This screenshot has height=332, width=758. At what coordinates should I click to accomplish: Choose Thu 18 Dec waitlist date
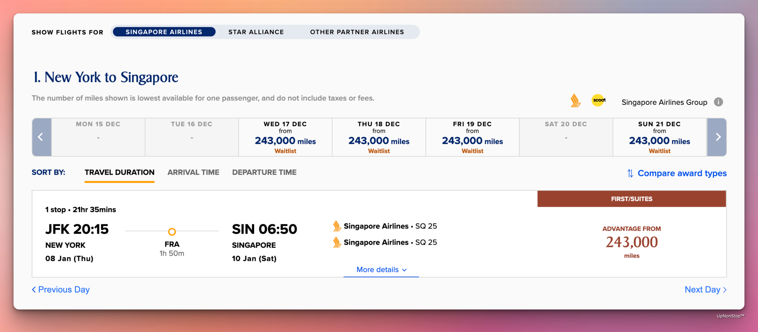click(379, 137)
